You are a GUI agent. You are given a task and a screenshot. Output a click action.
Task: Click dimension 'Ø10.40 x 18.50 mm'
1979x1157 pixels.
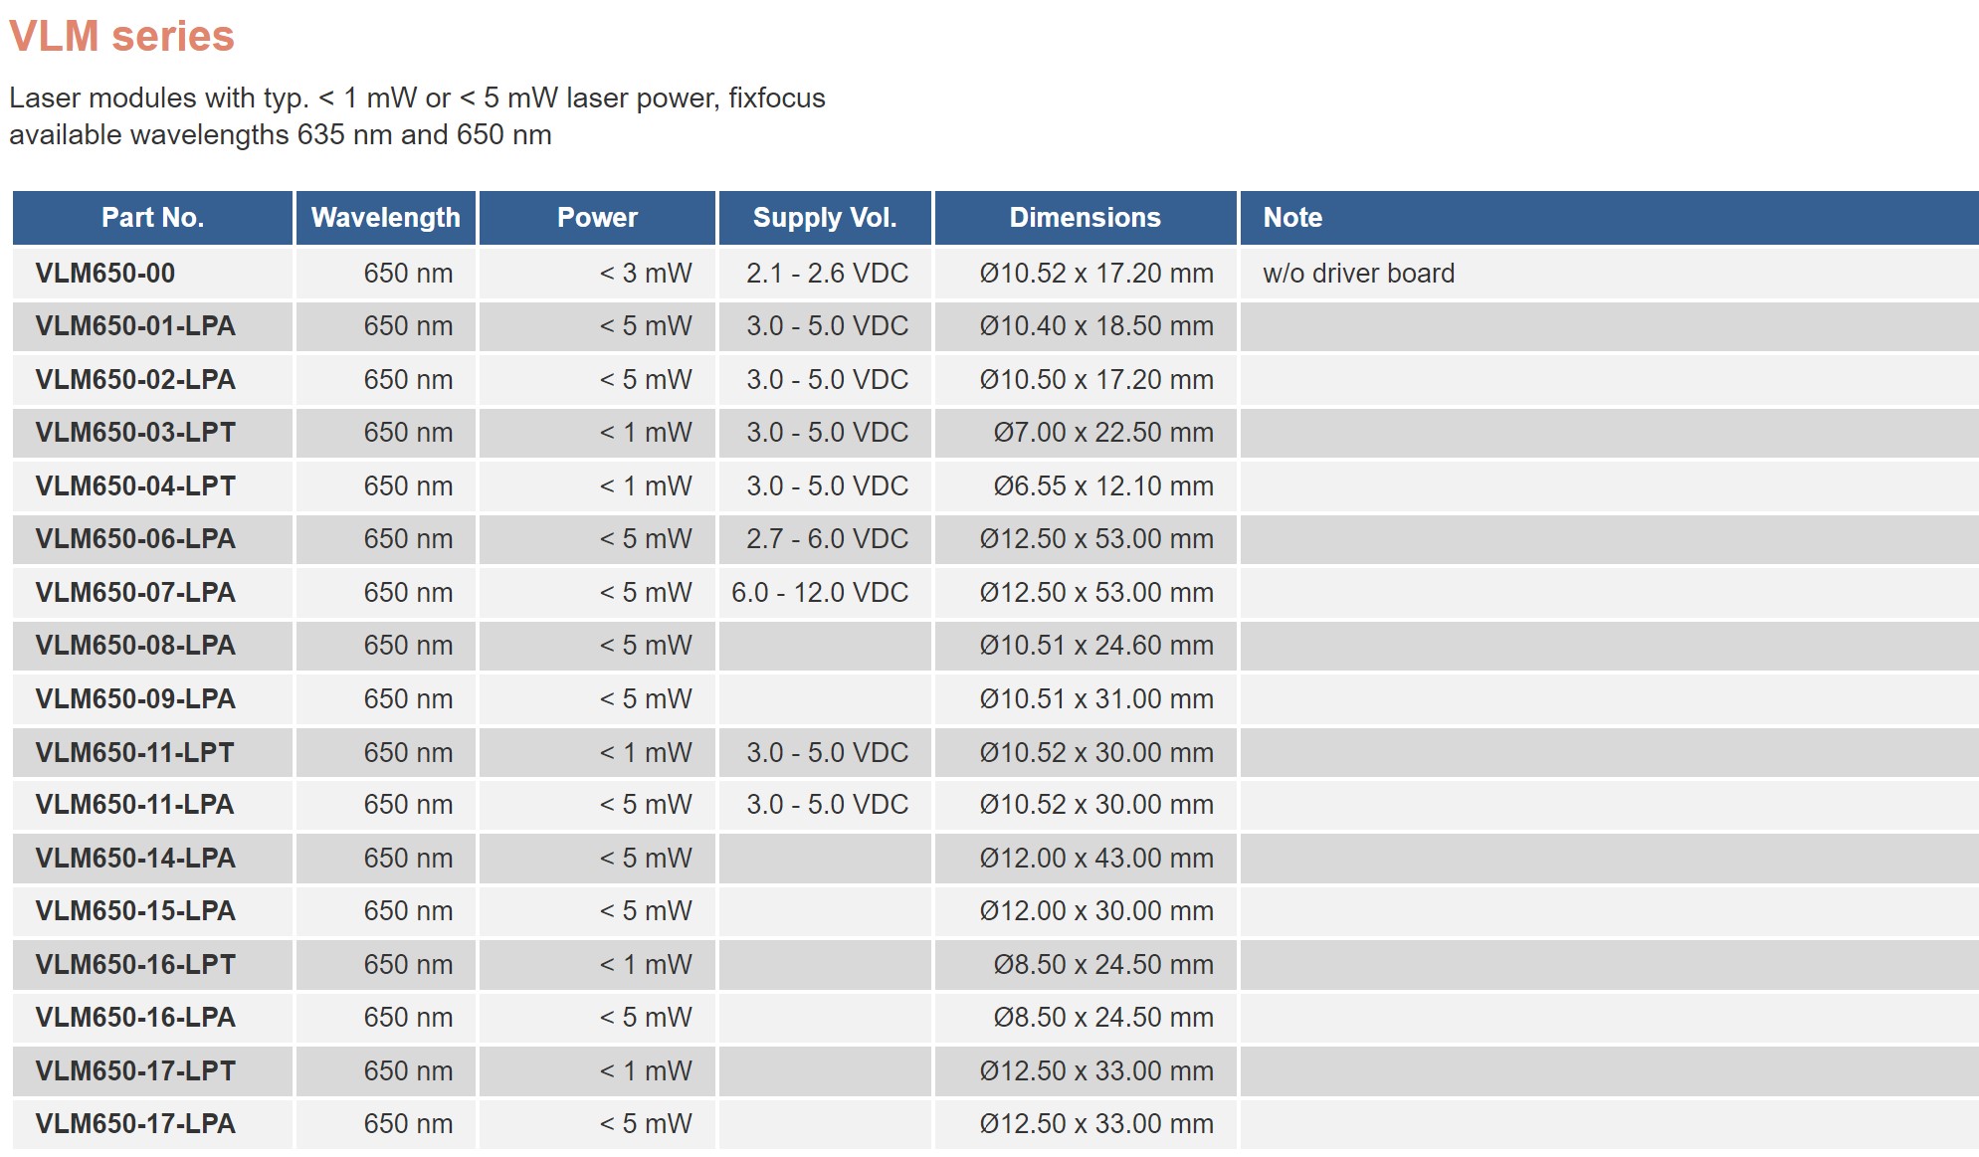1096,326
